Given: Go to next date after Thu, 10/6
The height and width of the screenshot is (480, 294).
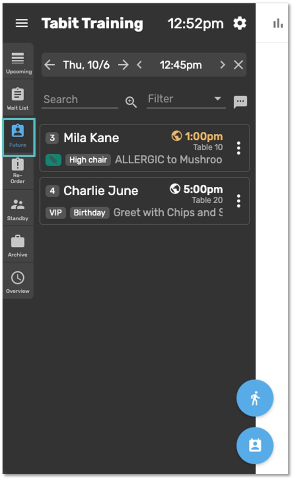Looking at the screenshot, I should pos(123,65).
